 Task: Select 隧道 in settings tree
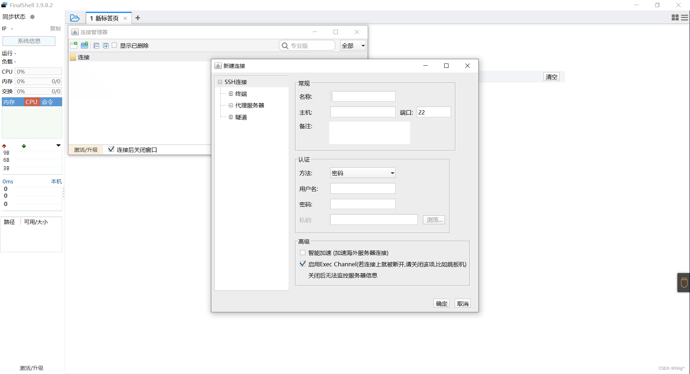[241, 117]
